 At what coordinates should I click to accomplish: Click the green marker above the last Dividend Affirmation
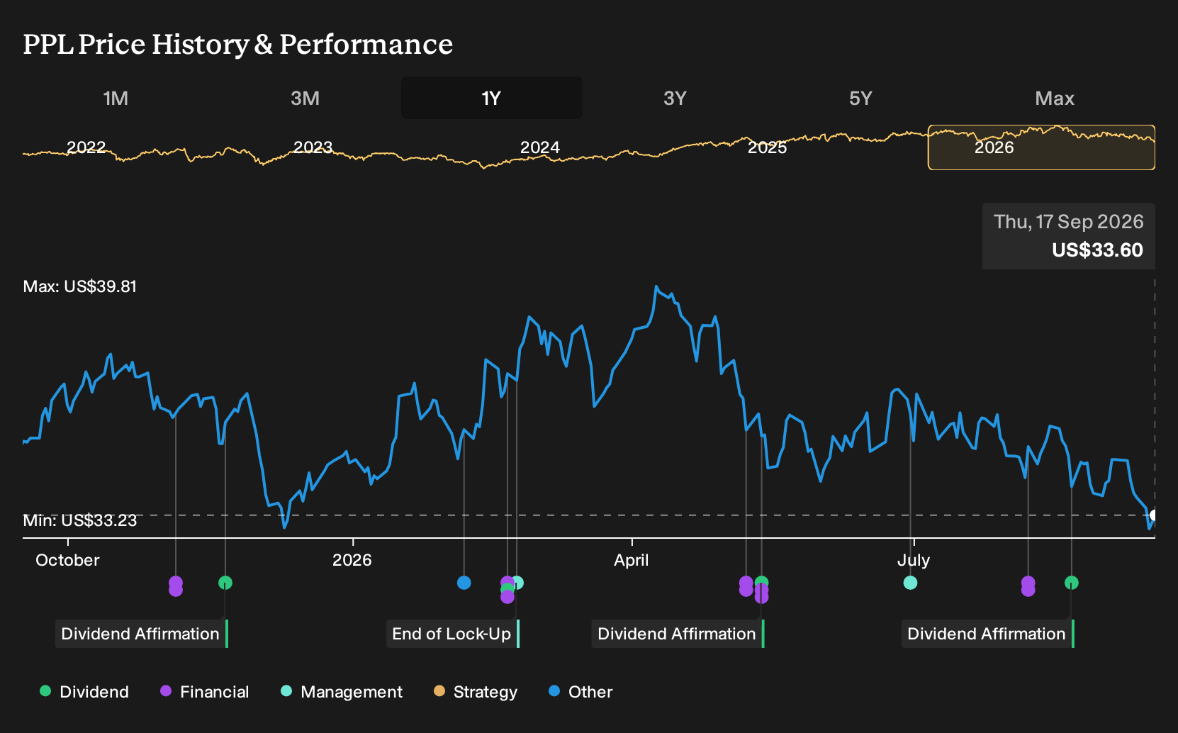click(1072, 583)
